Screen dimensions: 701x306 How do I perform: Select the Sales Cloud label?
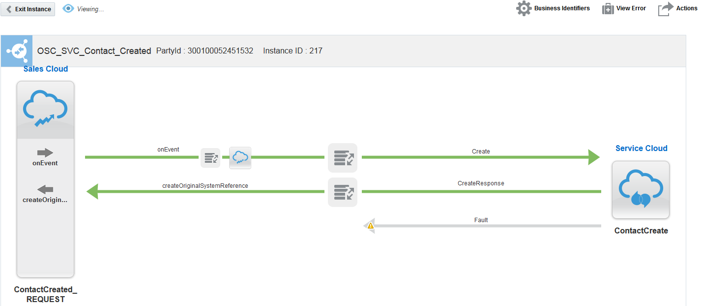click(46, 69)
